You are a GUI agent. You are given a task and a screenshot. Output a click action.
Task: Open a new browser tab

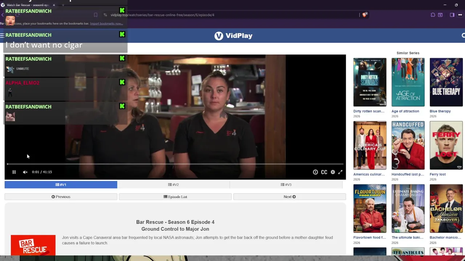point(63,5)
